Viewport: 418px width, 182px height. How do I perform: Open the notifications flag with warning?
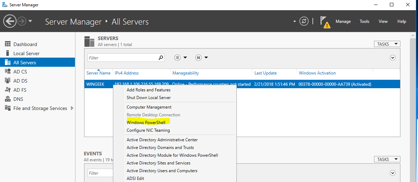[x=325, y=21]
